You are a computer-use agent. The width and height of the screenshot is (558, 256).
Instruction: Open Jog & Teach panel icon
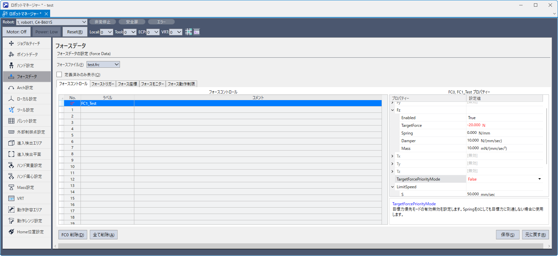(11, 43)
